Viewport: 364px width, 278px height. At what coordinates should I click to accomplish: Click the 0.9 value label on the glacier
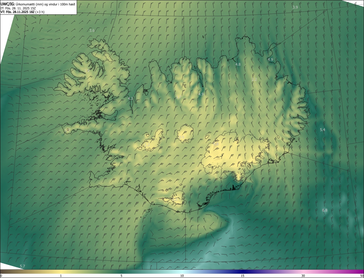tap(181, 137)
